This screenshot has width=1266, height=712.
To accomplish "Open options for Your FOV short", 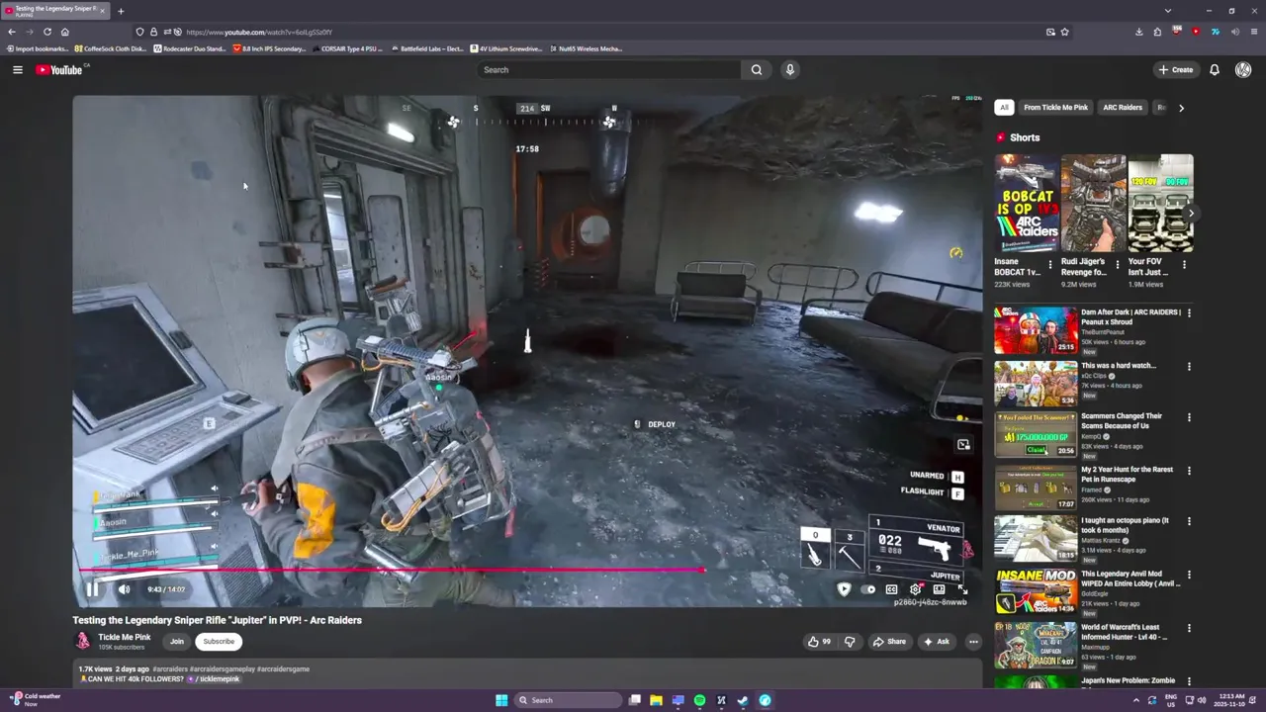I will click(x=1185, y=265).
